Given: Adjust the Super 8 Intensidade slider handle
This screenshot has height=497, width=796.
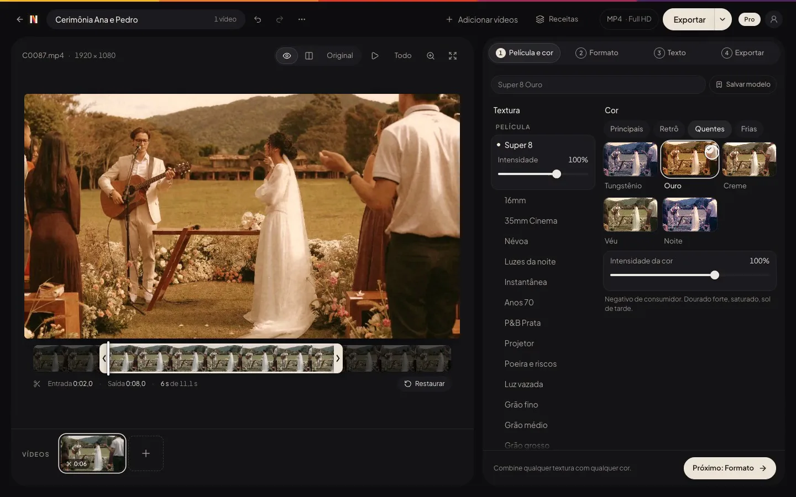Looking at the screenshot, I should [557, 175].
